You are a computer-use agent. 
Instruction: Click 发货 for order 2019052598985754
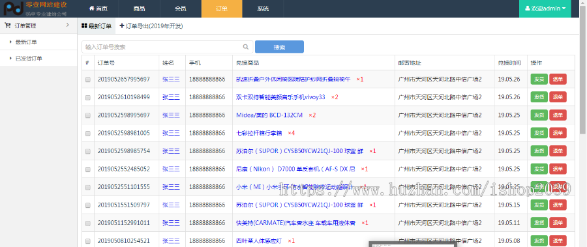pyautogui.click(x=539, y=151)
